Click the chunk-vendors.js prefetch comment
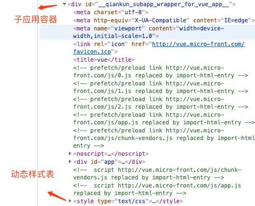The image size is (255, 206). tap(164, 138)
